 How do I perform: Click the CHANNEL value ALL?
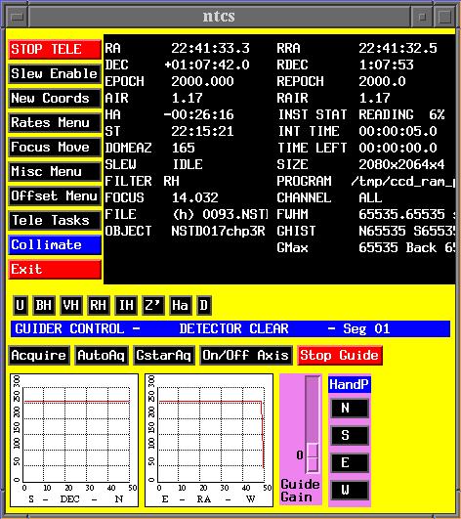pyautogui.click(x=370, y=198)
